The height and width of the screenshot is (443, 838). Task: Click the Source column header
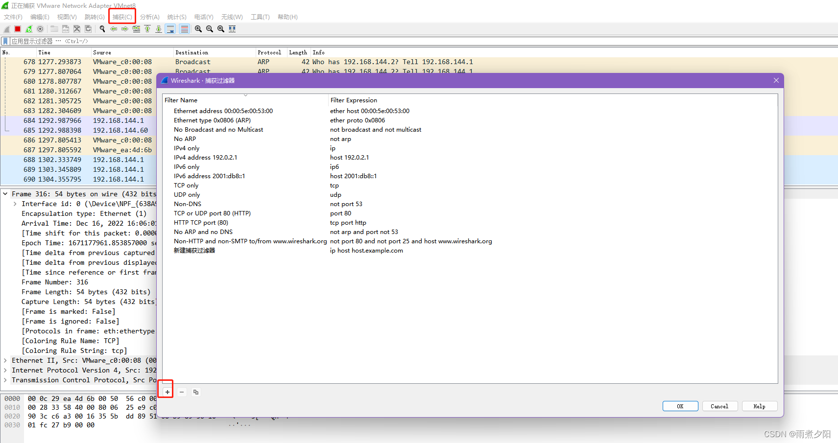point(132,52)
